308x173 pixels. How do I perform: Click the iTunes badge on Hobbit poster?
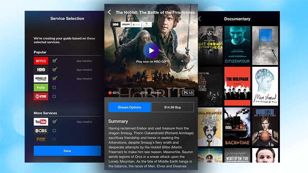tap(136, 25)
